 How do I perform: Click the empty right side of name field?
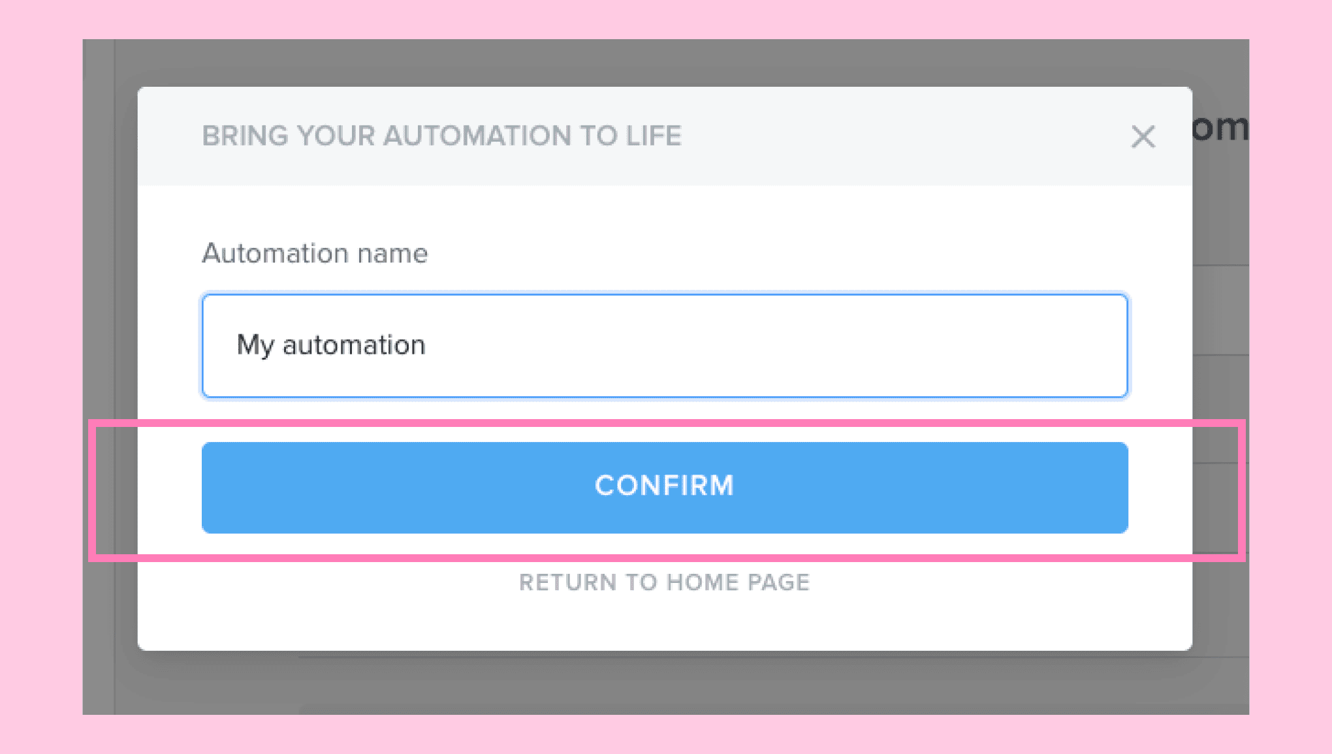[x=914, y=345]
